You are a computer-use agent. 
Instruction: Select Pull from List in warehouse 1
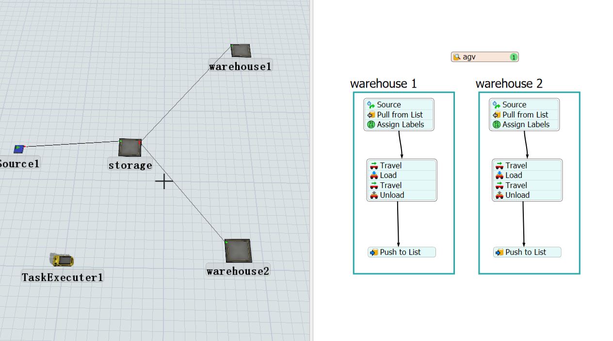click(399, 115)
